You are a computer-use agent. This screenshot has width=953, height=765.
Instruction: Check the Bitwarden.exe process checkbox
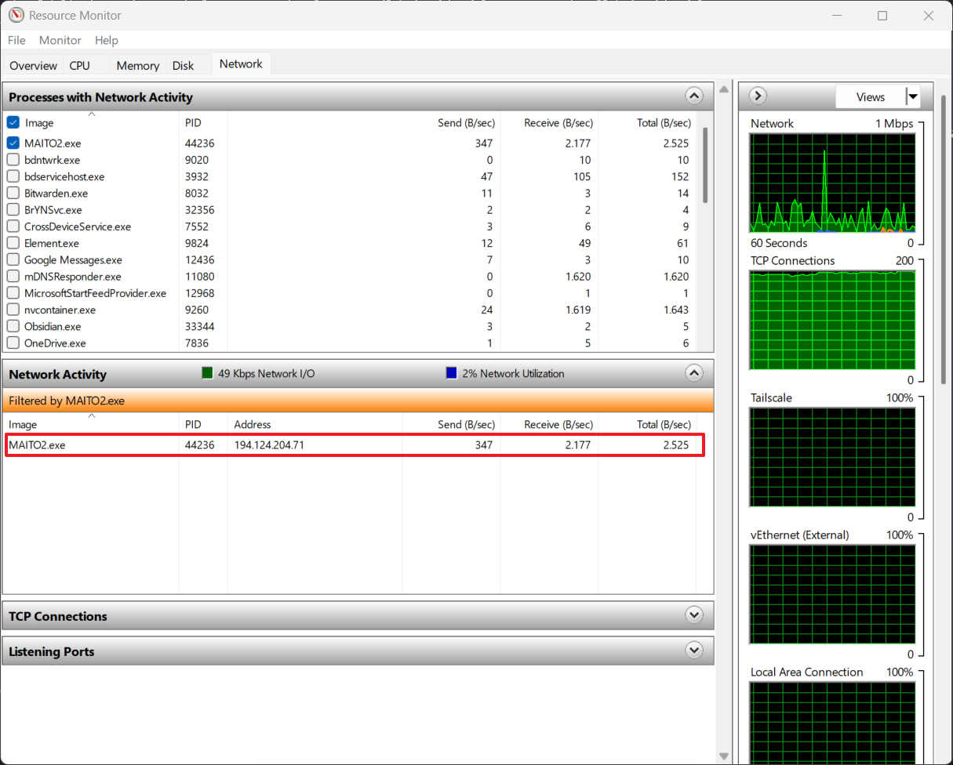(x=13, y=193)
